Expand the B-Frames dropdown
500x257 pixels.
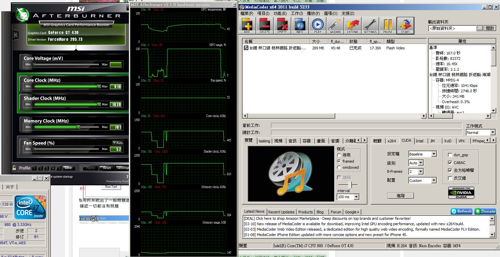coord(416,172)
